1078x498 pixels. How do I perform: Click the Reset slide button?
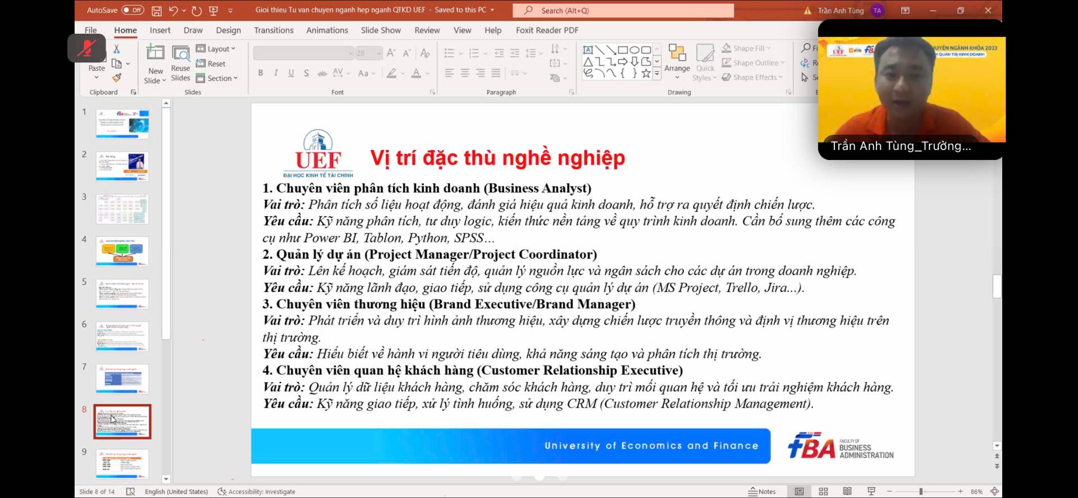point(211,63)
